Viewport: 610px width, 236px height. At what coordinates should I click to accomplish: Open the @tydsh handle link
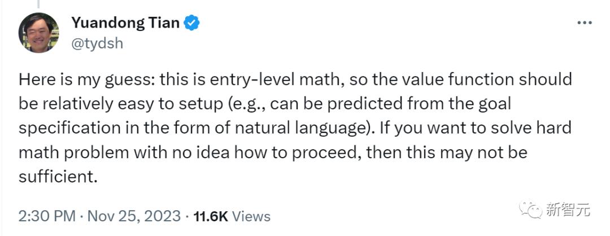coord(97,43)
